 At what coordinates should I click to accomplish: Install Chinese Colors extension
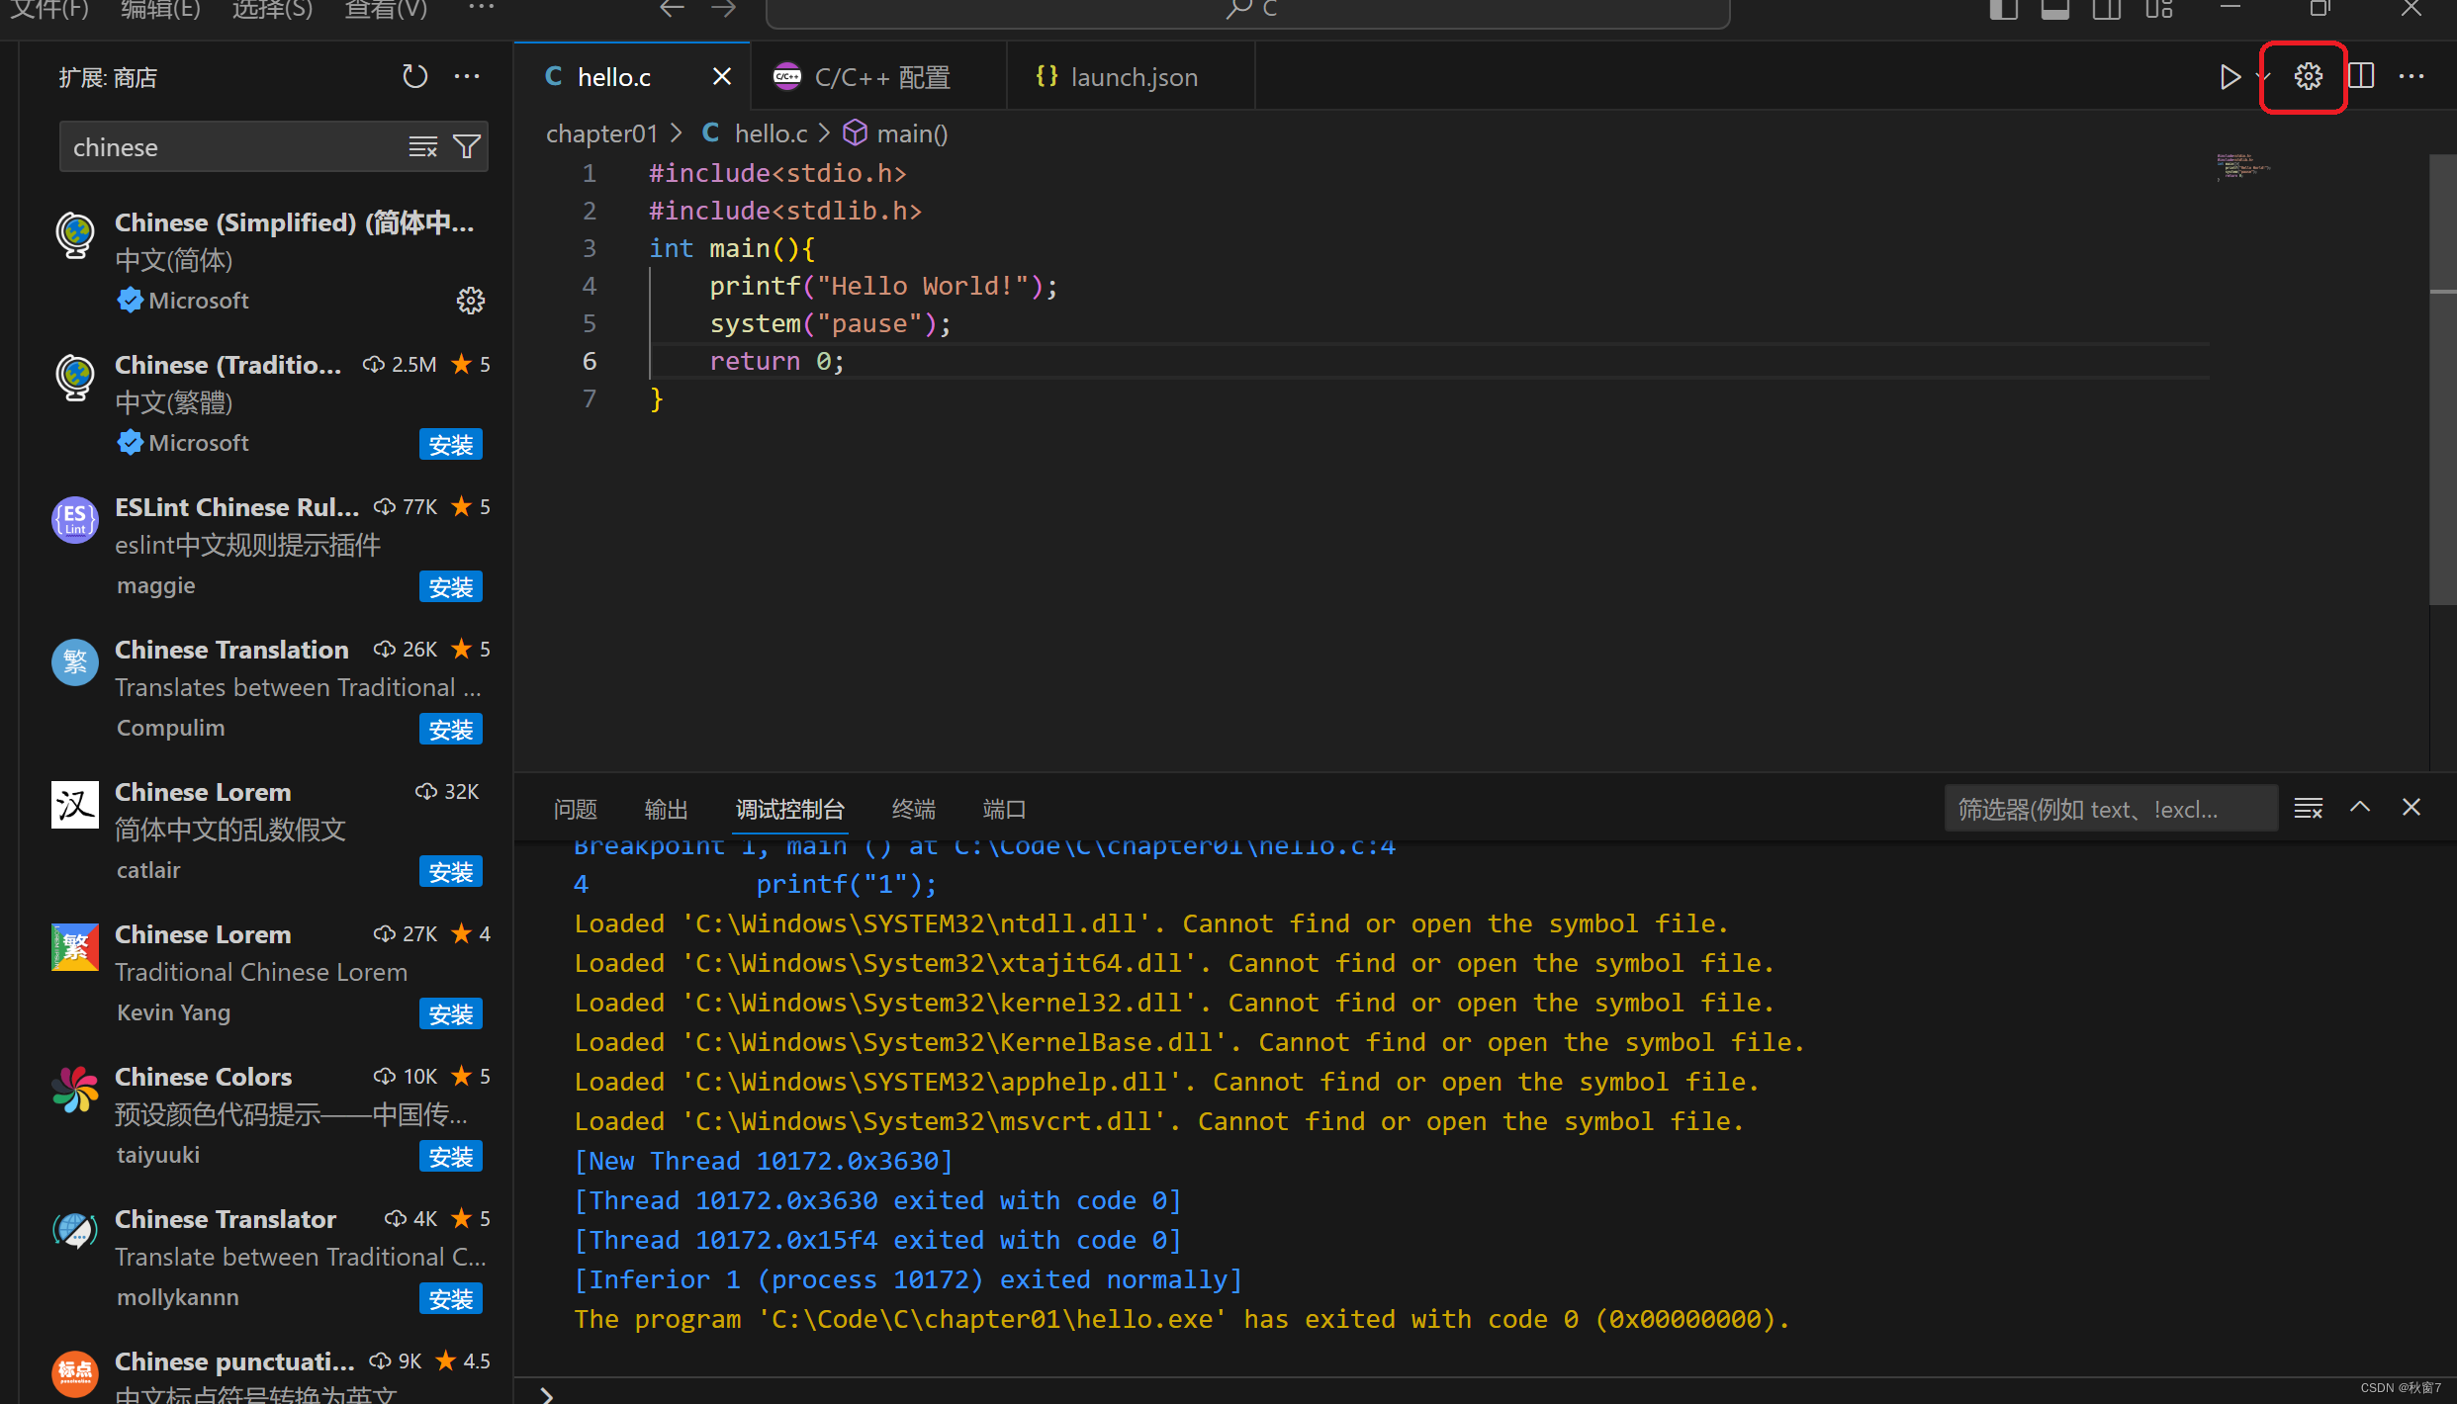451,1157
